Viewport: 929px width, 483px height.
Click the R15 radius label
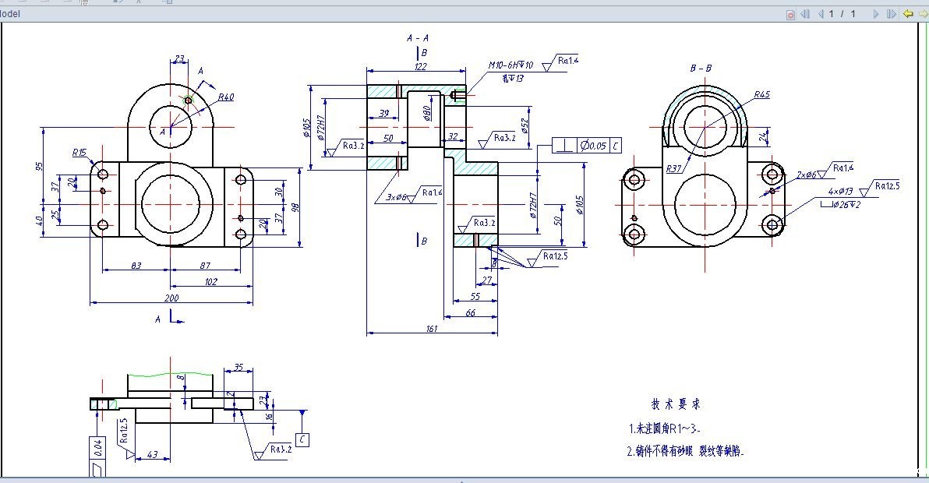tap(79, 153)
